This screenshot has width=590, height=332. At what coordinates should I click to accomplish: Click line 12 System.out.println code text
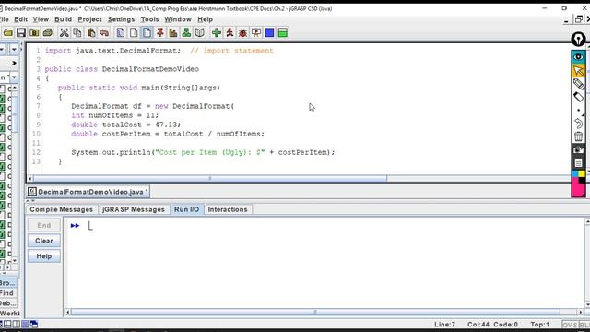click(203, 152)
